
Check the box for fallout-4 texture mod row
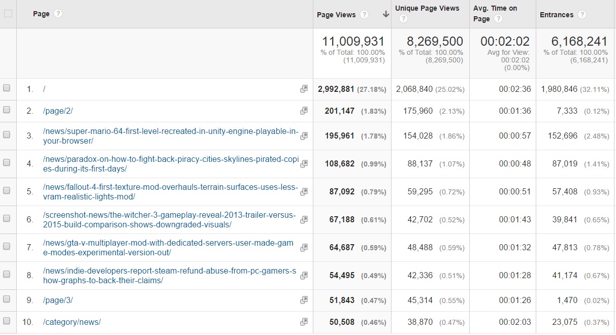[7, 191]
